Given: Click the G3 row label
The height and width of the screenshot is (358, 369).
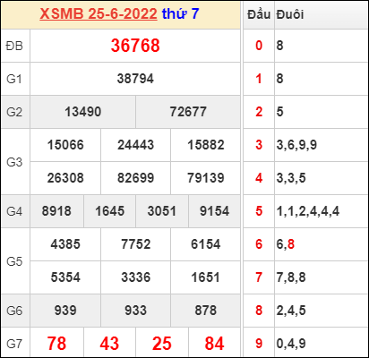Looking at the screenshot, I should tap(14, 162).
